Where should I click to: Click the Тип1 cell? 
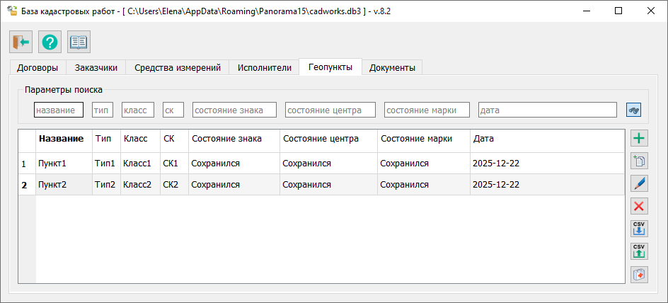(107, 164)
